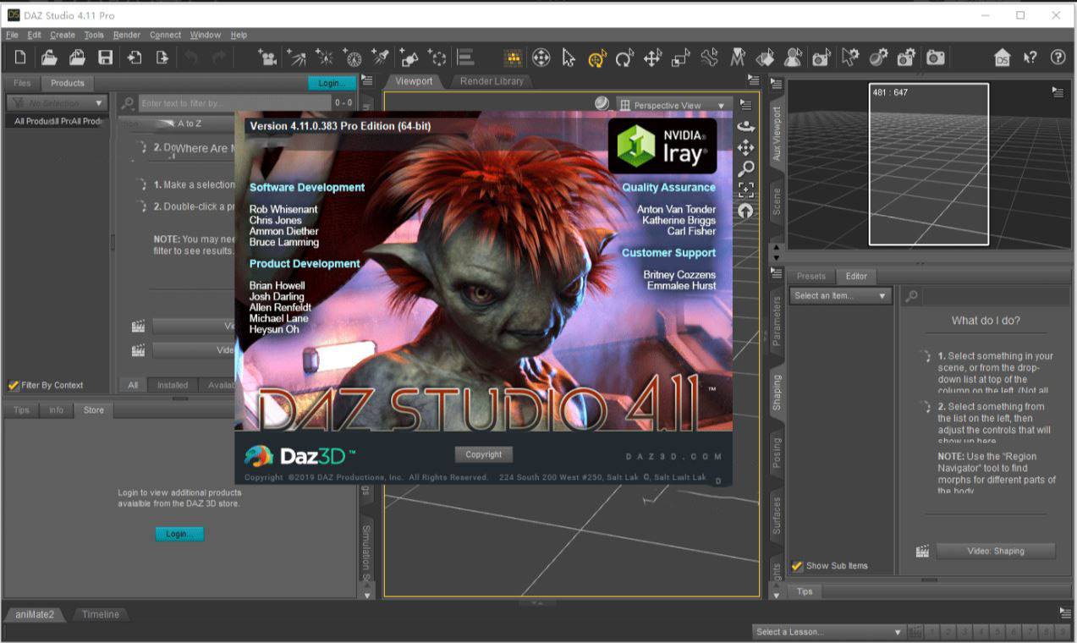The image size is (1077, 643).
Task: Uncheck Show Sub Items checkbox
Action: pos(797,566)
